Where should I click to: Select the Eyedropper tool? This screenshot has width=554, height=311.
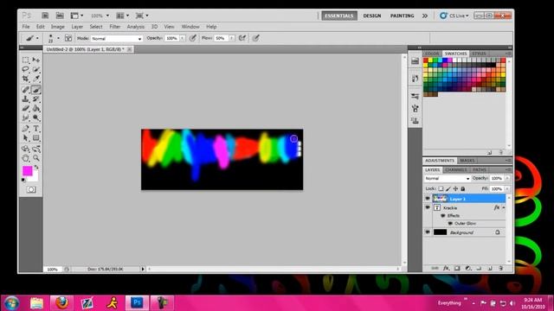36,79
